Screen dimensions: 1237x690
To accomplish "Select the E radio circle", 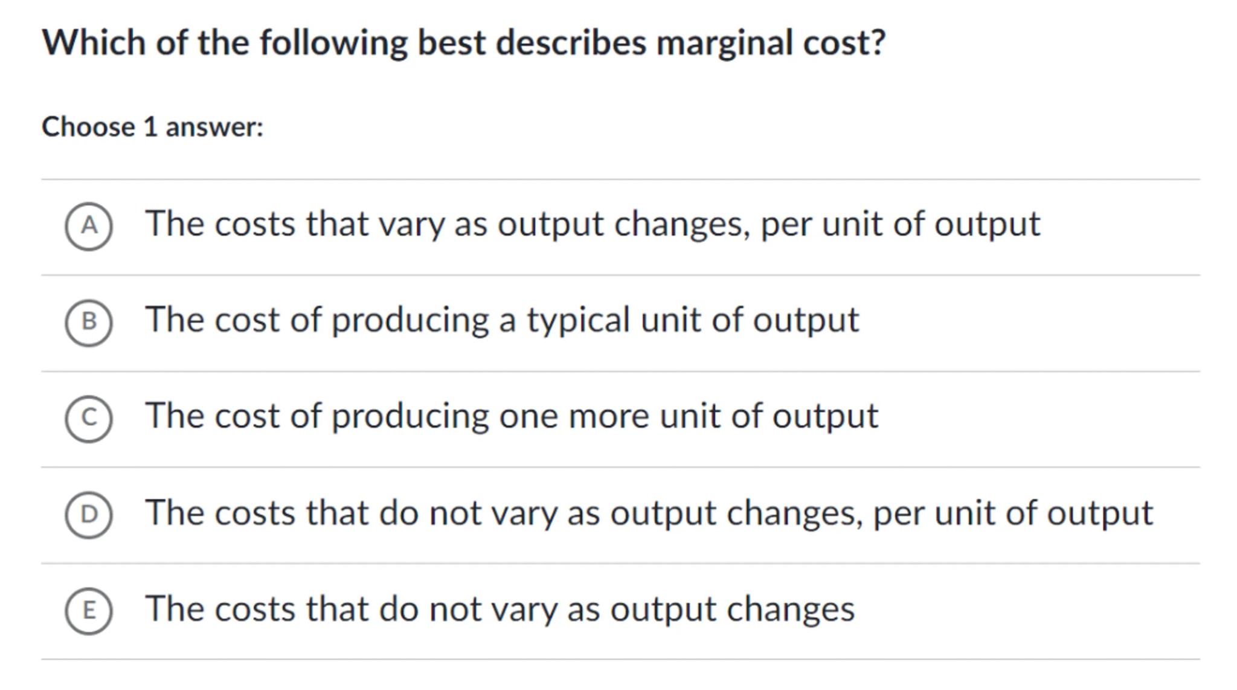I will pos(89,610).
